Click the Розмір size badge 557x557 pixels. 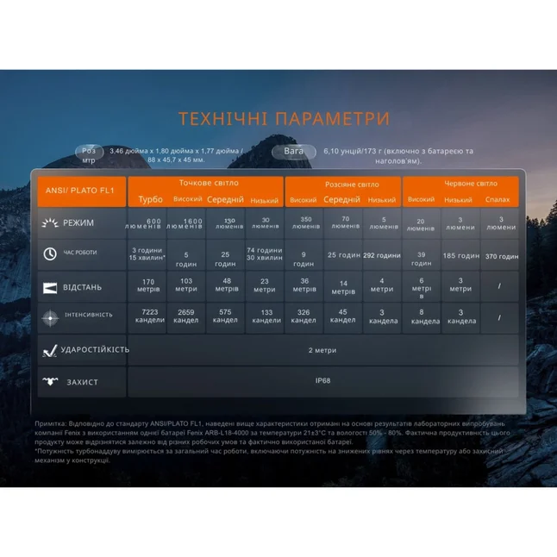click(x=89, y=155)
